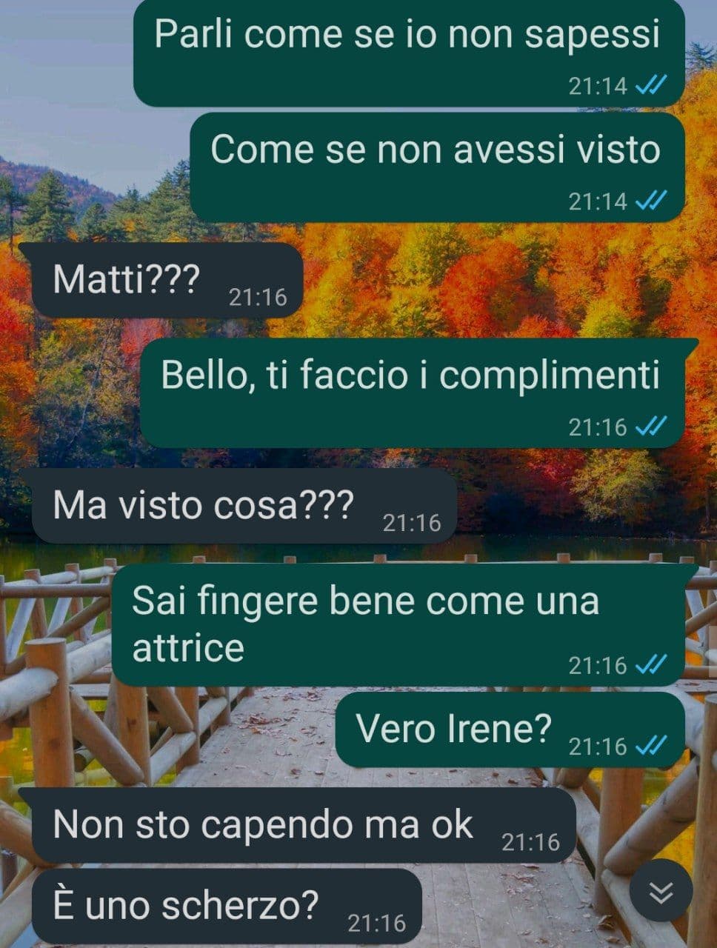Screen dimensions: 717x948
Task: Tap the 21:14 timestamp on 'Come se non avessi visto'
Action: click(x=598, y=201)
